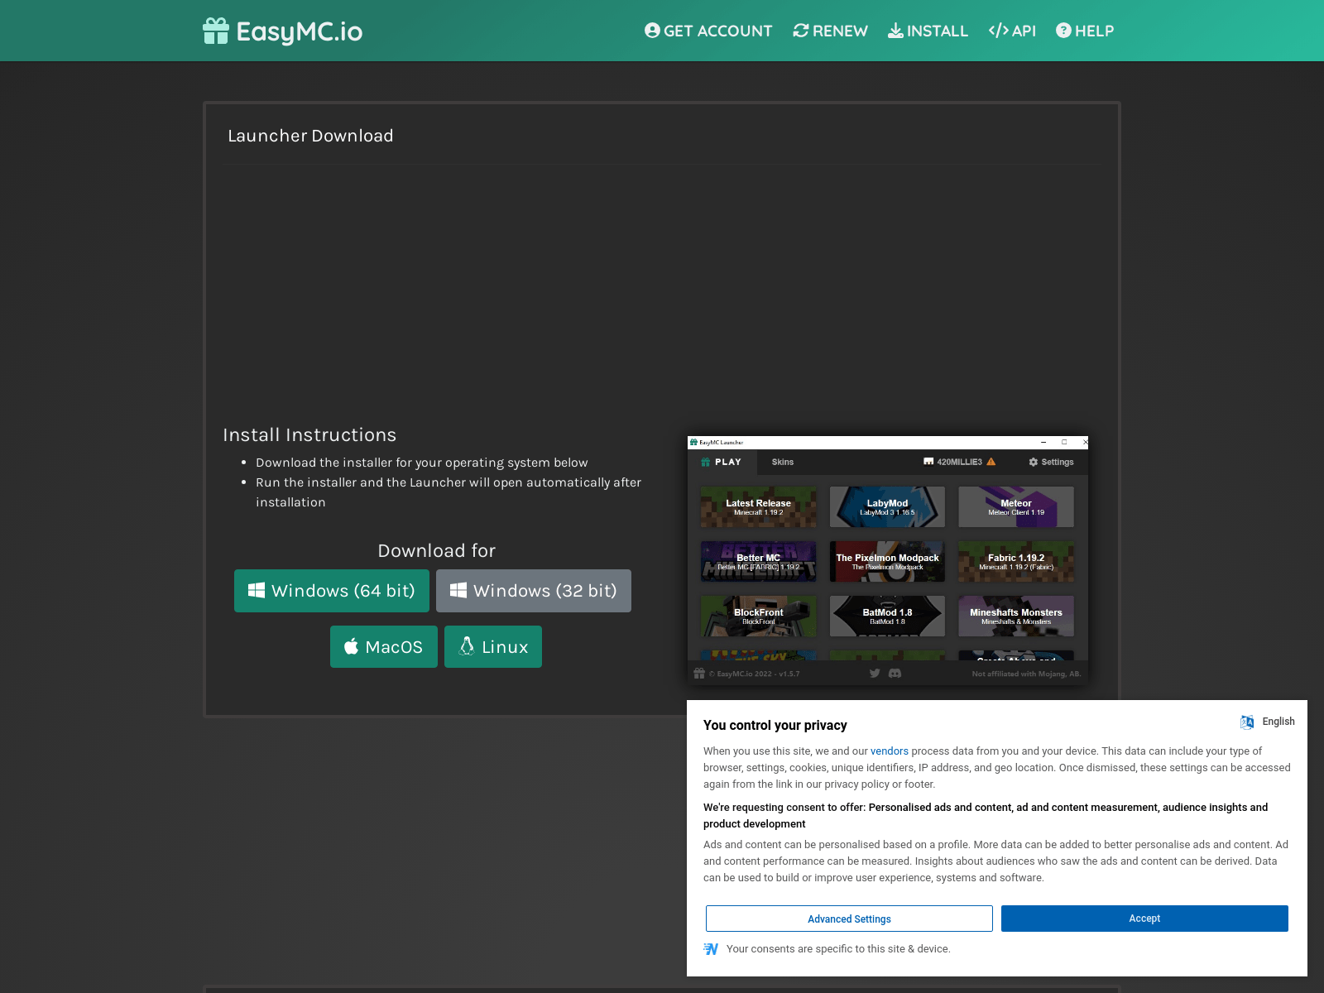1324x993 pixels.
Task: Click the EasyMC.io gift box logo icon
Action: point(216,31)
